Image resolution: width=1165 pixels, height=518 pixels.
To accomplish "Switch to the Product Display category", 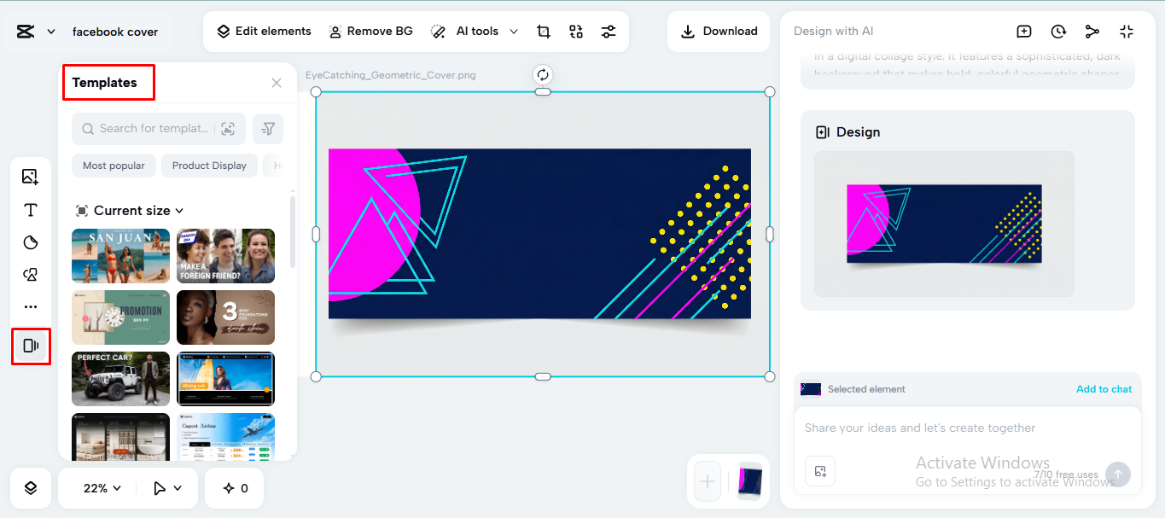I will coord(209,165).
